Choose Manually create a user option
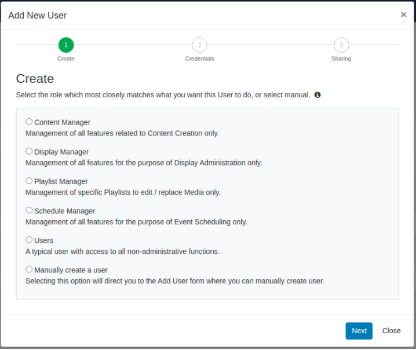416x350 pixels. 29,269
